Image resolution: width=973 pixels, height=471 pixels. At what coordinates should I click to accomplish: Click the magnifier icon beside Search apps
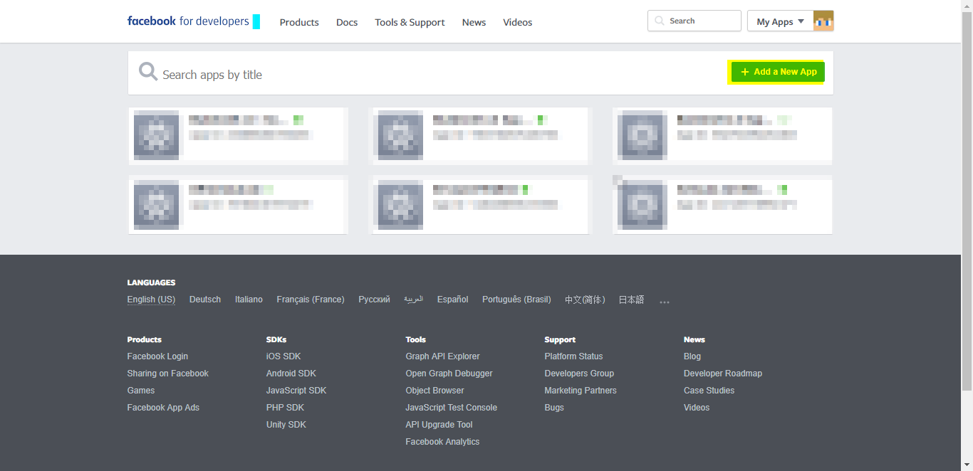pos(148,72)
